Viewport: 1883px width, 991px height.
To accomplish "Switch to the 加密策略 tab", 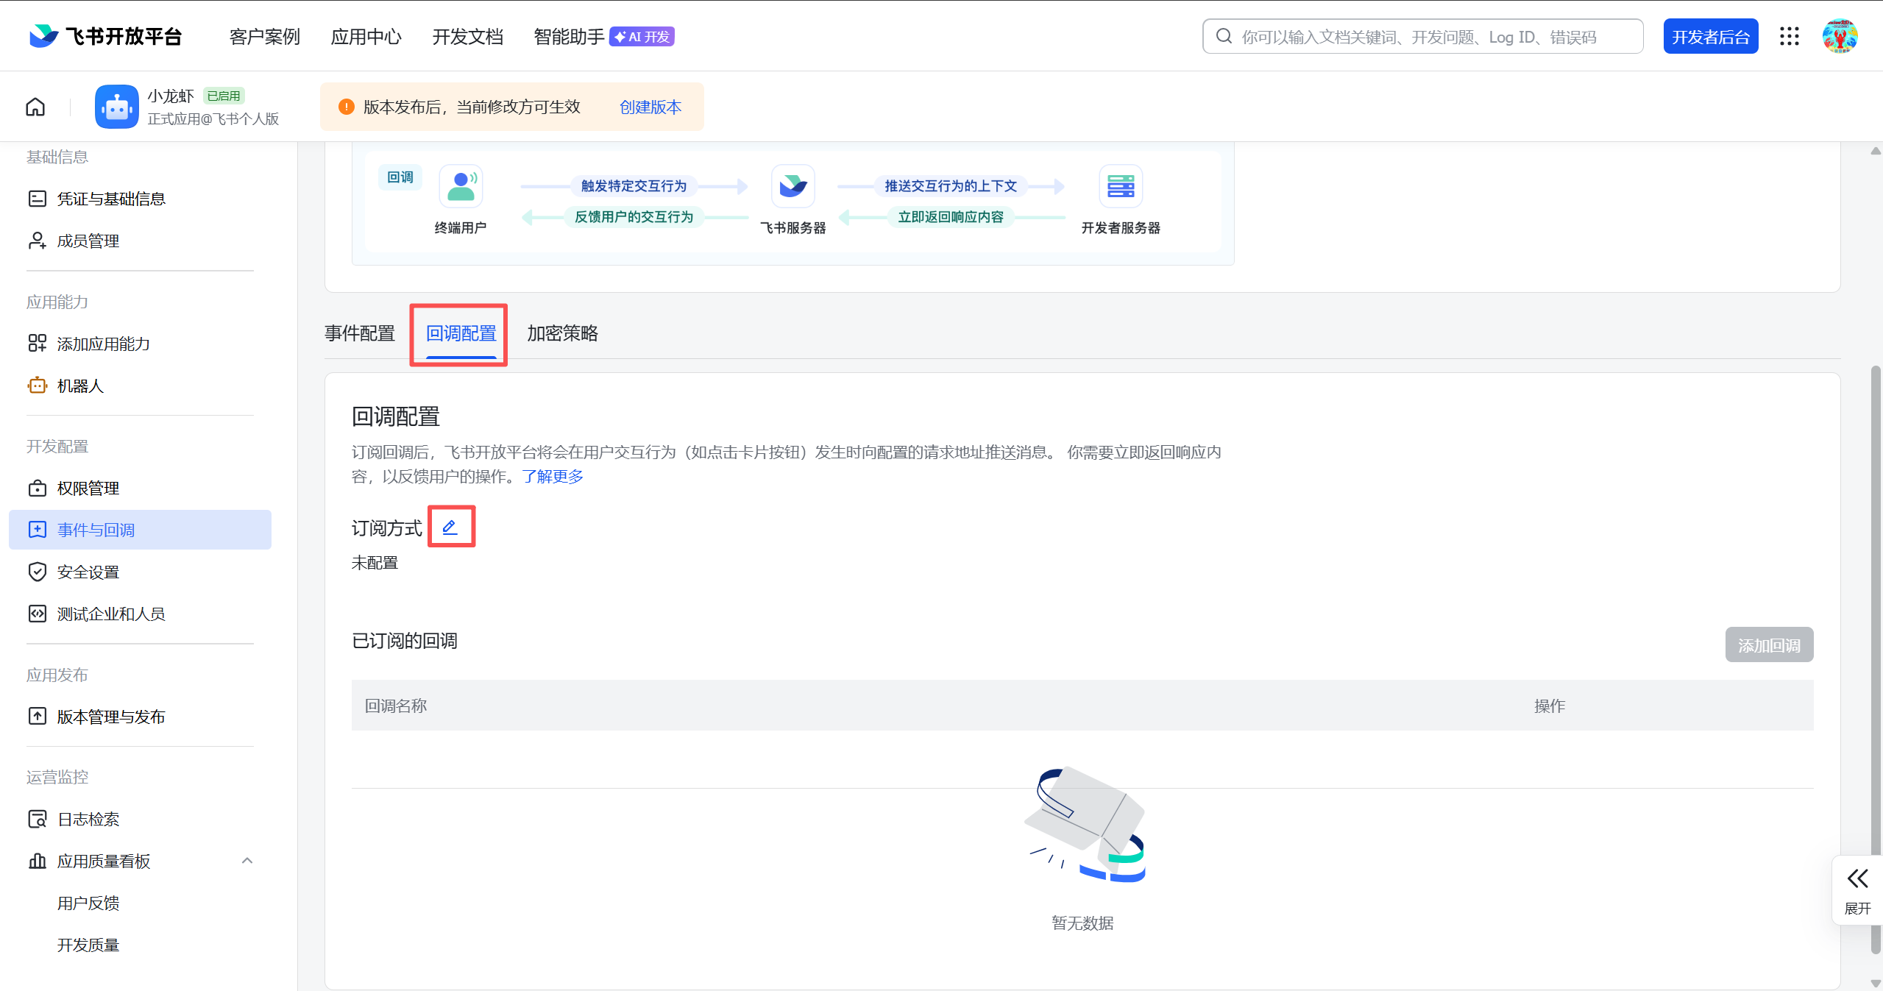I will [562, 333].
